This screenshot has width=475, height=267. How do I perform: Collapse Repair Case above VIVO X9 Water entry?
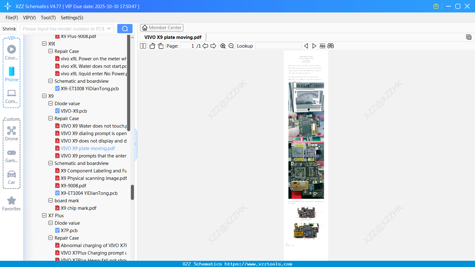point(51,118)
